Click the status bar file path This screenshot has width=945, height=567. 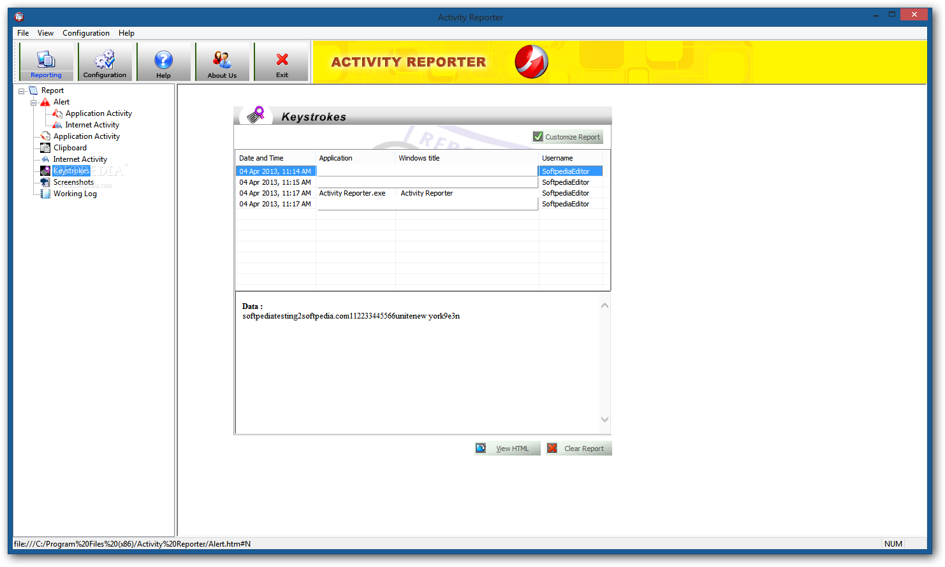click(x=132, y=544)
